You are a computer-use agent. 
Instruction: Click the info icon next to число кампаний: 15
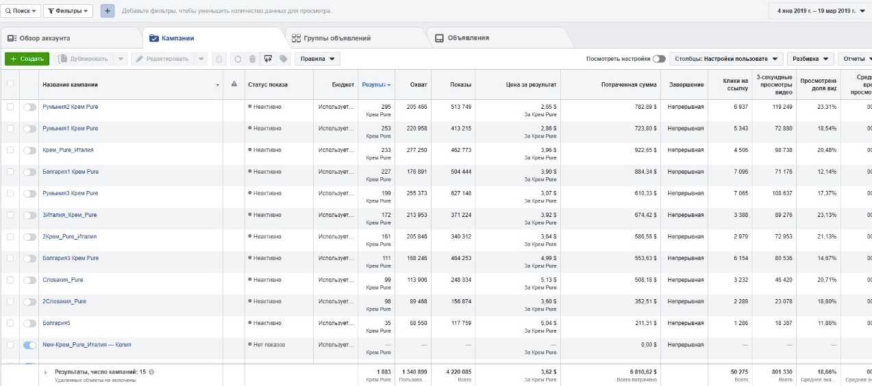pos(151,372)
